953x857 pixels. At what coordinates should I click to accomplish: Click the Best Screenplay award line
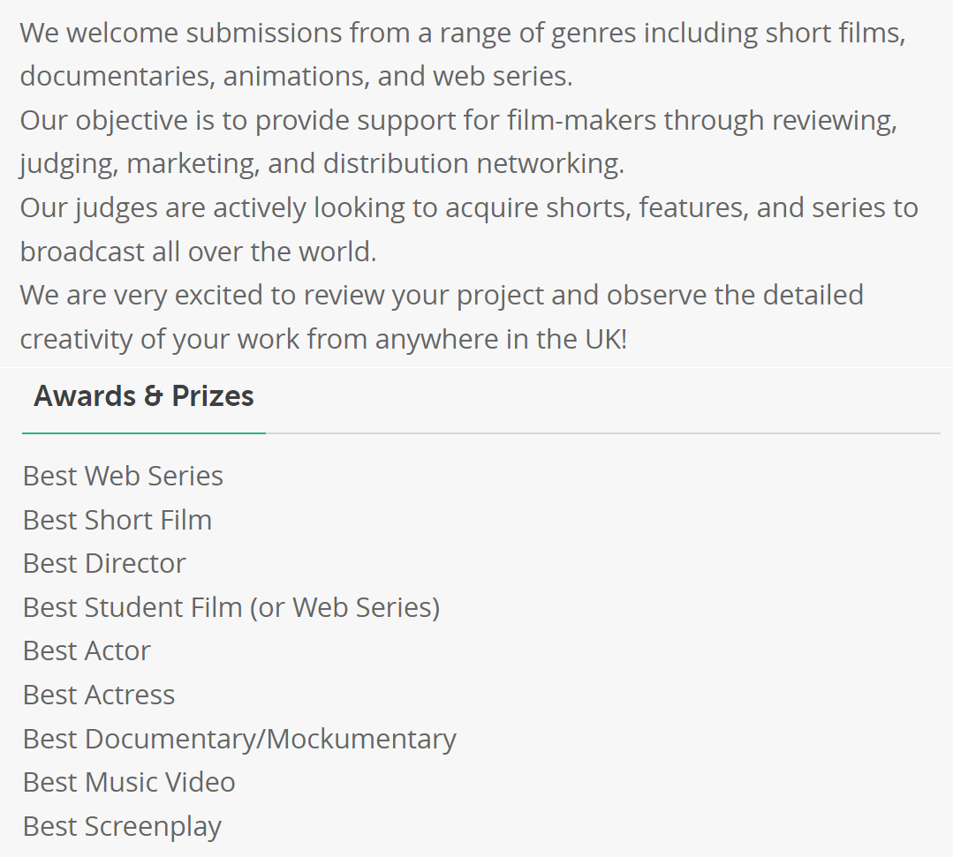pyautogui.click(x=122, y=827)
